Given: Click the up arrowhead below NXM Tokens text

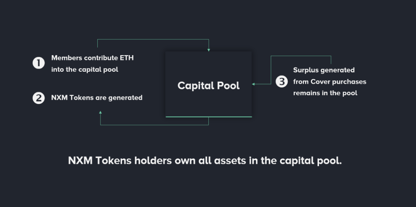Looking at the screenshot, I should click(101, 113).
